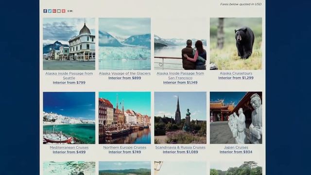The image size is (311, 175).
Task: Select the Interior from $799 fare
Action: pos(69,83)
